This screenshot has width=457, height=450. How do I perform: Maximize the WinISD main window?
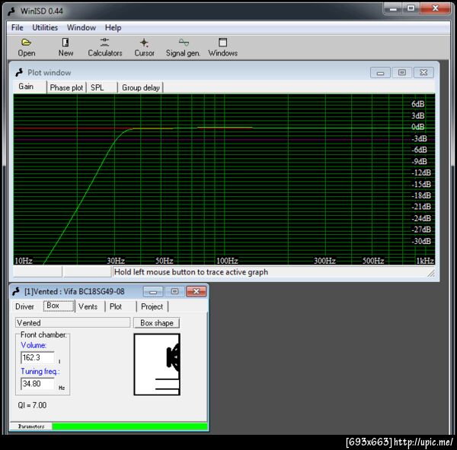[x=411, y=8]
